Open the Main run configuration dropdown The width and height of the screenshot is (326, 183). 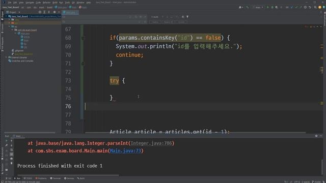coord(258,7)
